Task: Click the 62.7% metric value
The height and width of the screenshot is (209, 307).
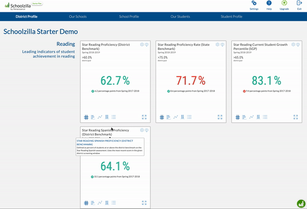Action: click(x=115, y=81)
